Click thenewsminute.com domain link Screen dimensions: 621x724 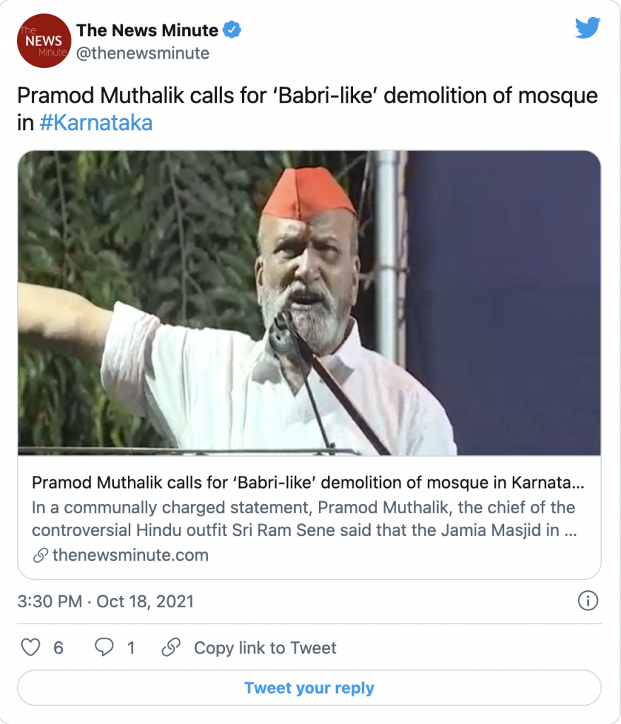pyautogui.click(x=130, y=555)
